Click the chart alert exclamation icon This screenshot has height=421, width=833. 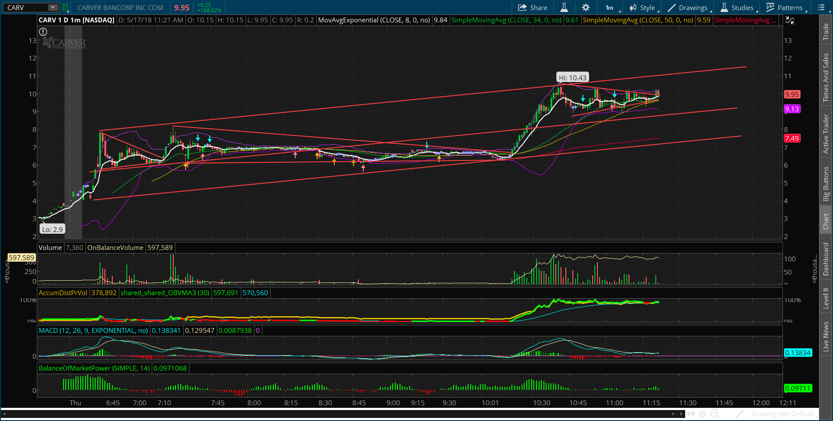click(43, 32)
